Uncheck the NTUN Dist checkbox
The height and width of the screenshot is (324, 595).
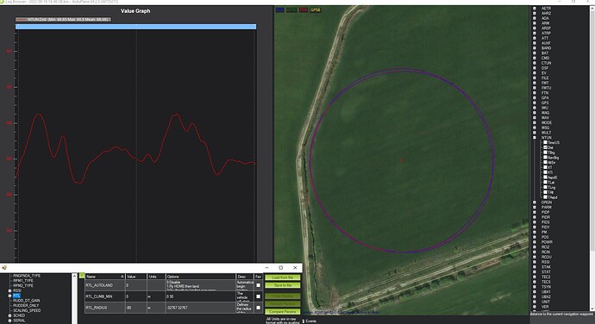click(545, 147)
